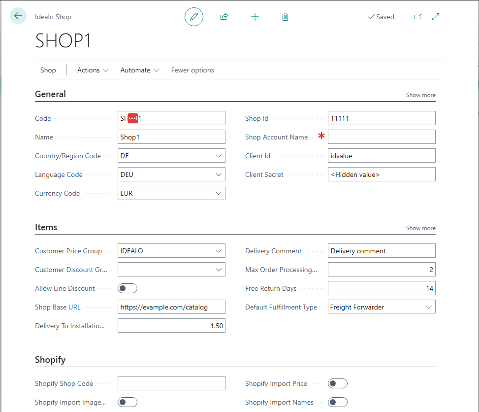The image size is (479, 412).
Task: Collapse the Items section header
Action: pyautogui.click(x=46, y=227)
